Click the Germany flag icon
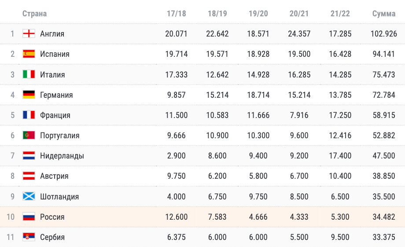 coord(29,95)
